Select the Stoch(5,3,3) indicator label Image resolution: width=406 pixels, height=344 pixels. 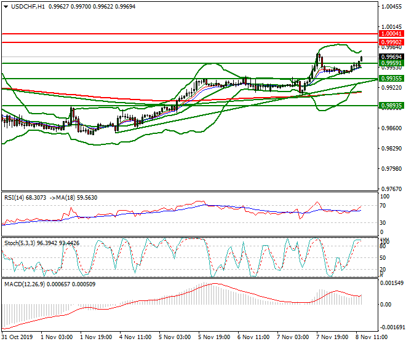(42, 243)
